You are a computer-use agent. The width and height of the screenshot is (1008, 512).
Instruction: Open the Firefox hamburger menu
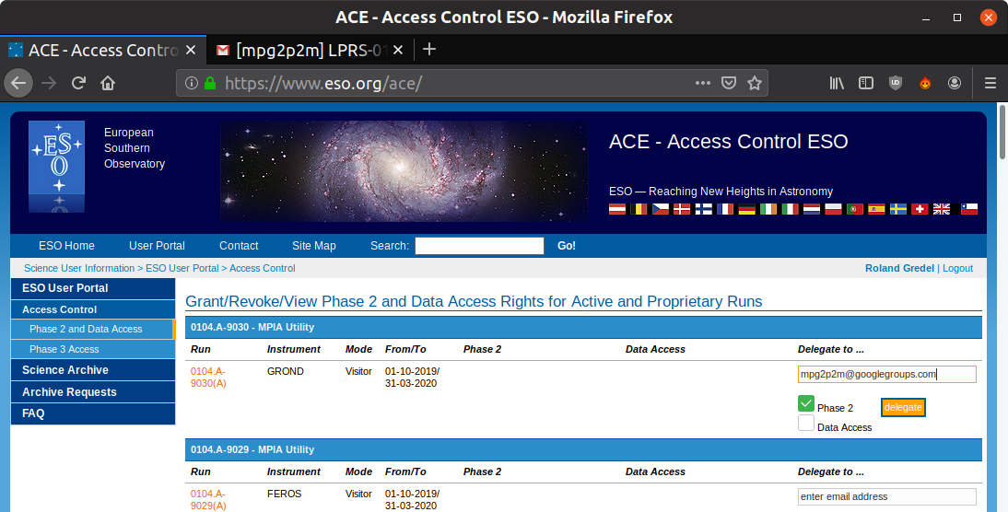(x=990, y=83)
